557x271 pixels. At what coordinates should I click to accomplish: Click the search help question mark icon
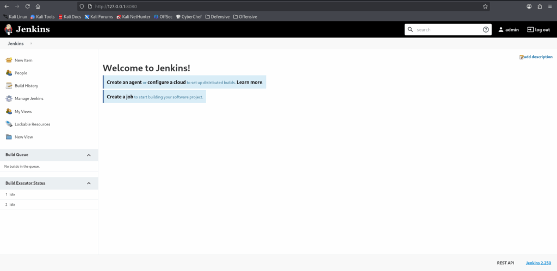[486, 30]
